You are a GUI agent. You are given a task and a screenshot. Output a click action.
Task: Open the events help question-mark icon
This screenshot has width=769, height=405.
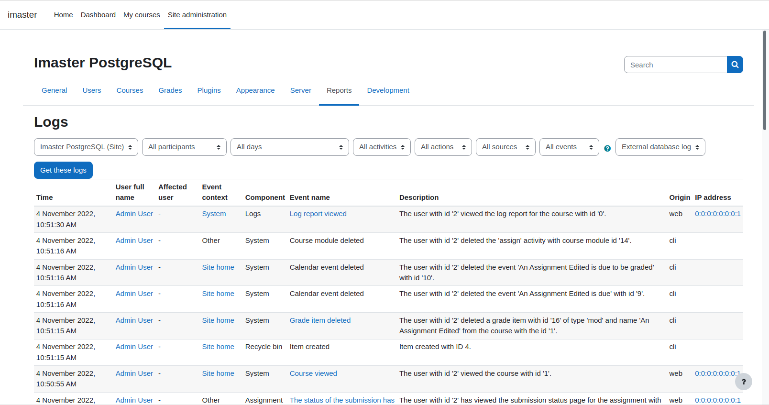(x=607, y=148)
